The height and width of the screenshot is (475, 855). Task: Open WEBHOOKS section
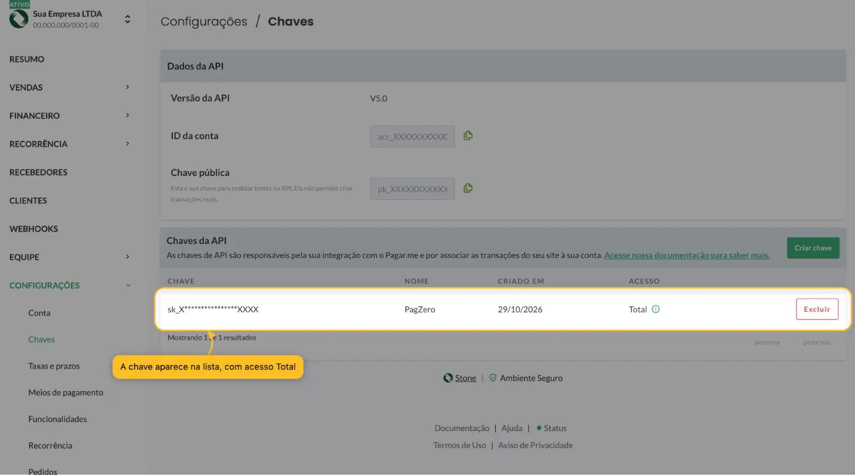(33, 229)
